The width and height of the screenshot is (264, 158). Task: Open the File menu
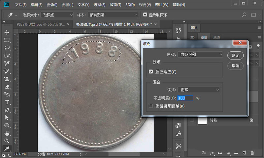coord(21,5)
